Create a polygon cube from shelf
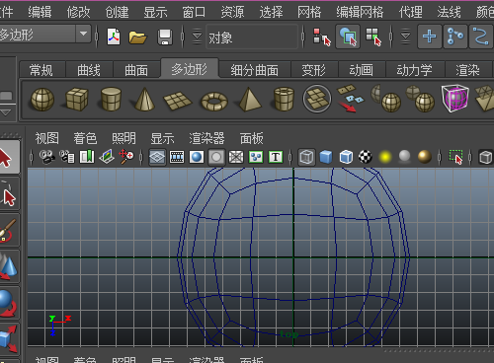This screenshot has width=494, height=363. pyautogui.click(x=77, y=99)
